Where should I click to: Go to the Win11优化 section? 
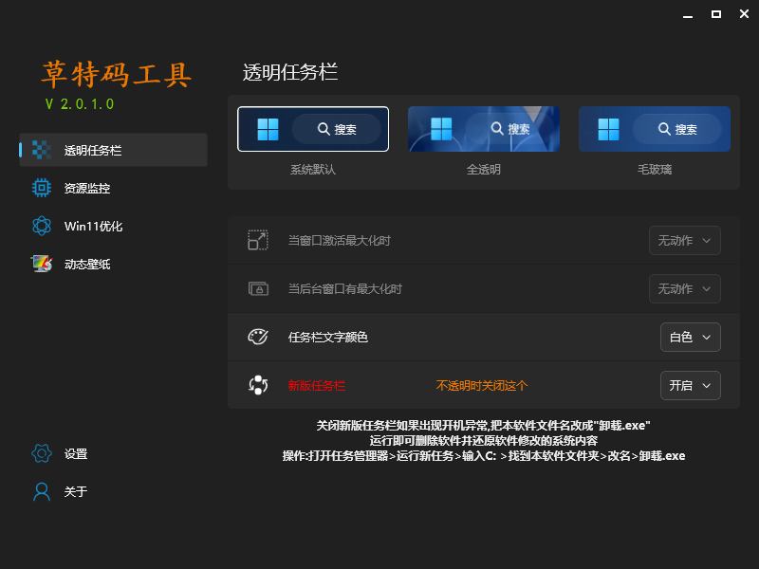coord(113,226)
